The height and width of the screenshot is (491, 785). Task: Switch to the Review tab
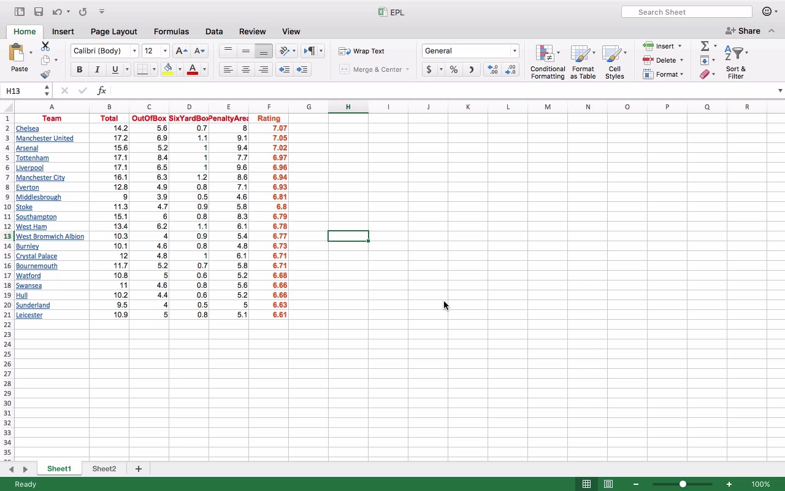[253, 31]
